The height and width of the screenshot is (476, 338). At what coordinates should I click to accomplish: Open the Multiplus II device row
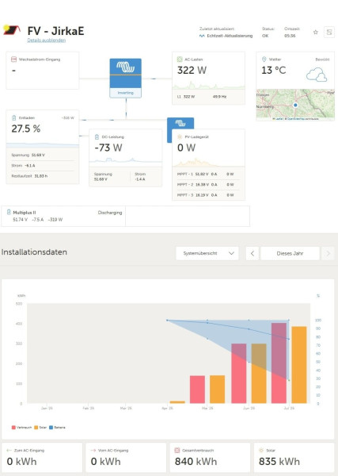[63, 216]
